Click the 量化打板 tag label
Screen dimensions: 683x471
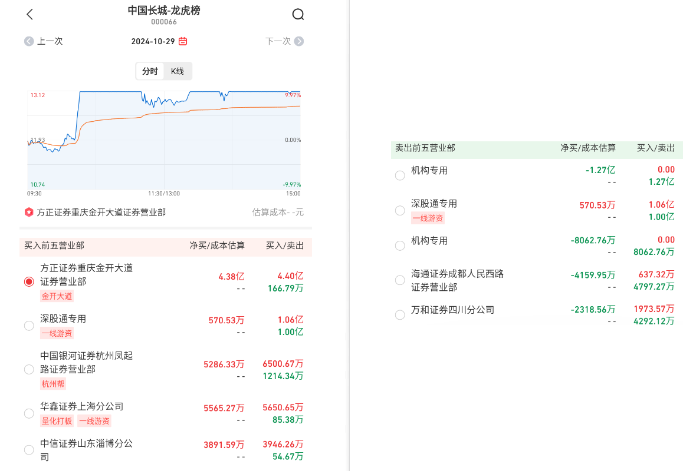[x=57, y=421]
